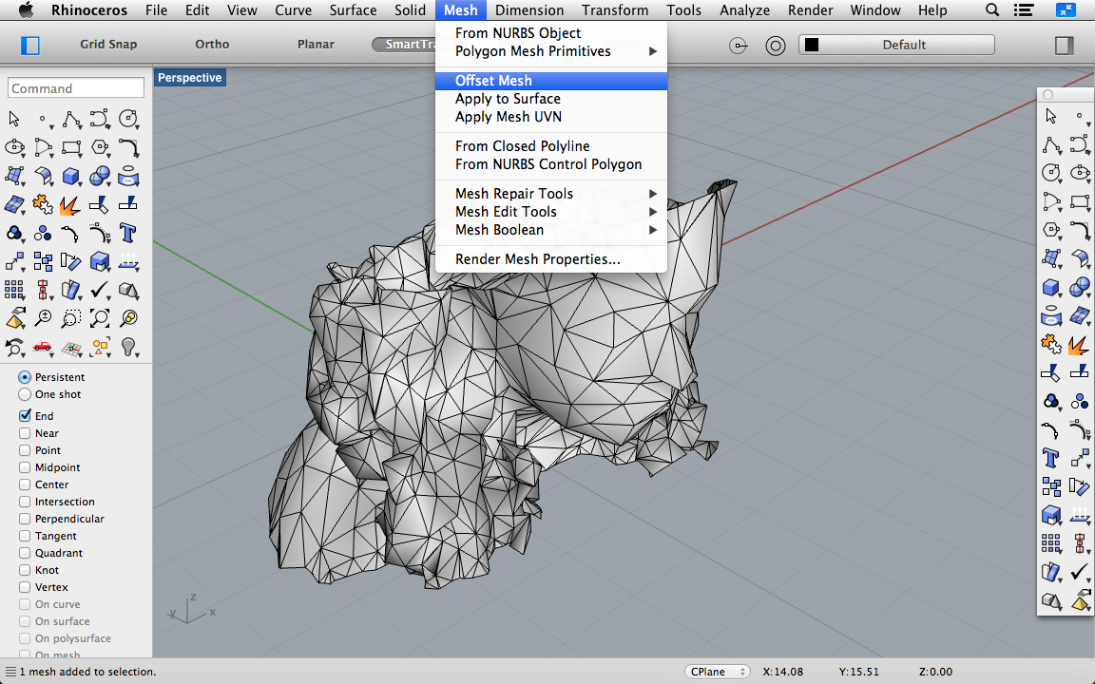Click the Array grid tool in the left toolbar

click(x=14, y=290)
